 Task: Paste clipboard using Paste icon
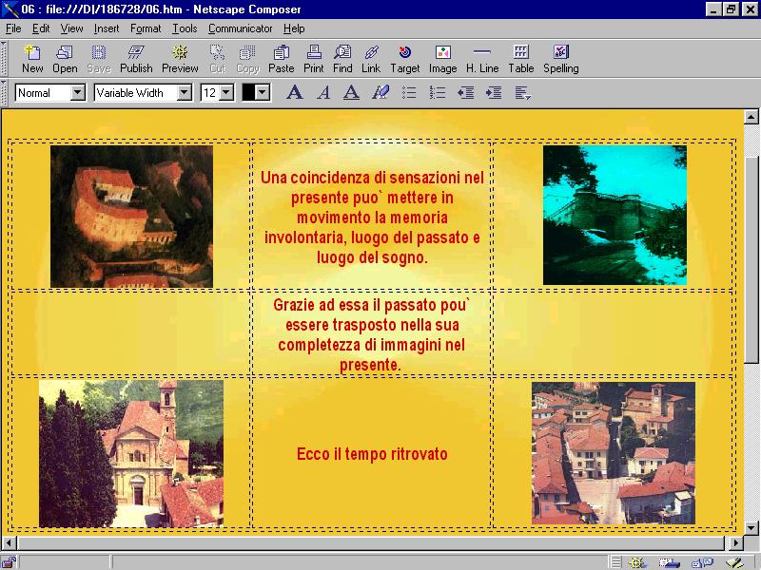281,59
